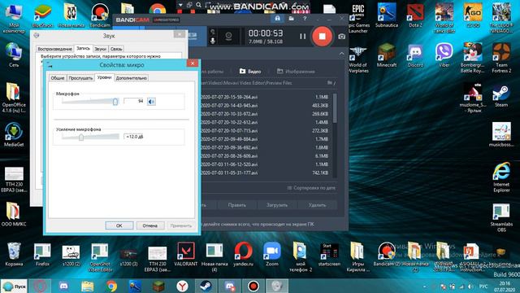The height and width of the screenshot is (293, 520).
Task: Switch to the Изображения tab in Bandicam
Action: [296, 71]
